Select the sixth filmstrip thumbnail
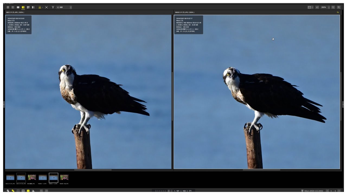This screenshot has width=347, height=195. (x=64, y=177)
